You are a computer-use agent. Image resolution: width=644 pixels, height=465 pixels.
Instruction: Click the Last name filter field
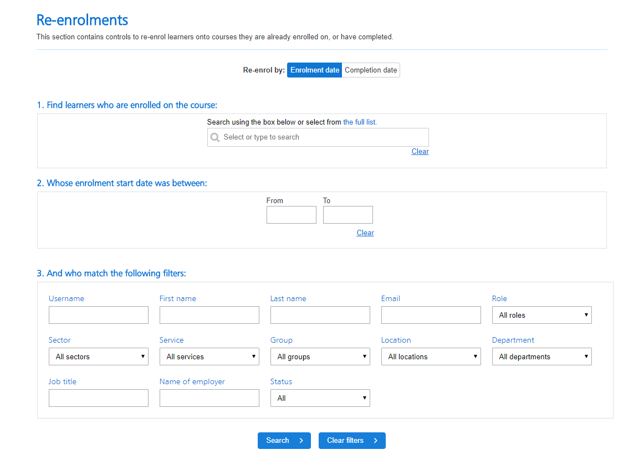pyautogui.click(x=320, y=315)
